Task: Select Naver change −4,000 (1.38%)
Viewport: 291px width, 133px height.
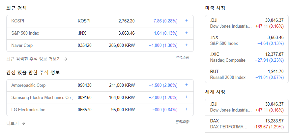Action: point(163,46)
